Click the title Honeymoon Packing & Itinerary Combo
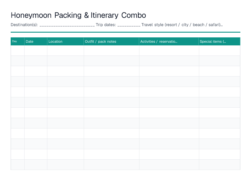Viewport: 251px width, 178px height. [x=78, y=15]
